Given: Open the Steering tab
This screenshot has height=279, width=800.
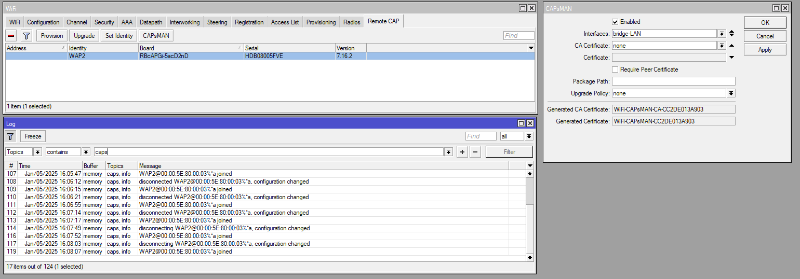Looking at the screenshot, I should coord(217,22).
